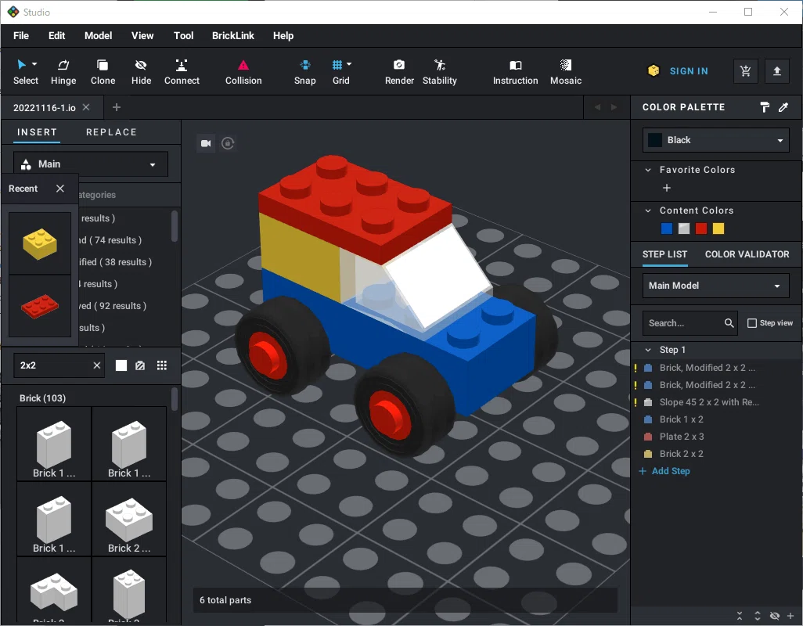
Task: Select the blue content color swatch
Action: point(666,228)
